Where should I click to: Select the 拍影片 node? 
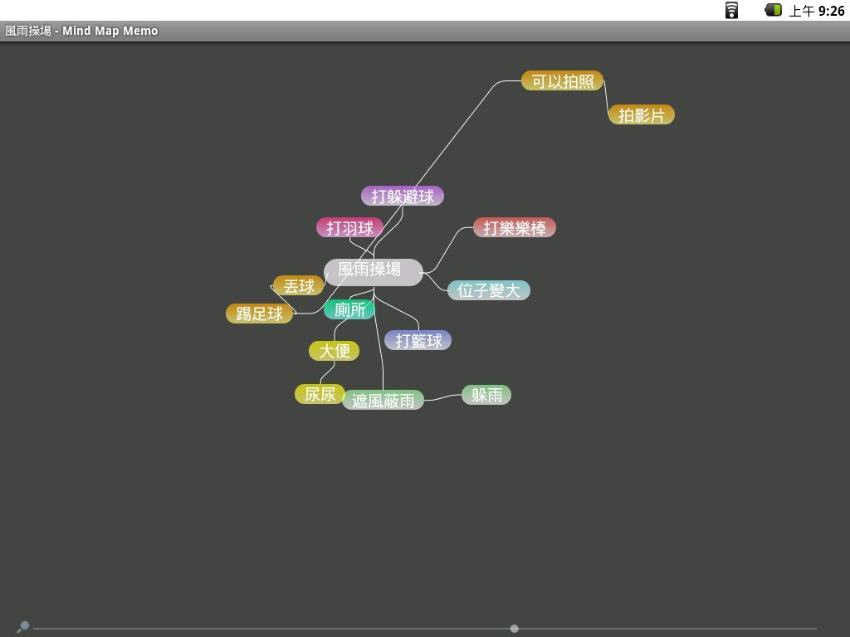coord(641,115)
